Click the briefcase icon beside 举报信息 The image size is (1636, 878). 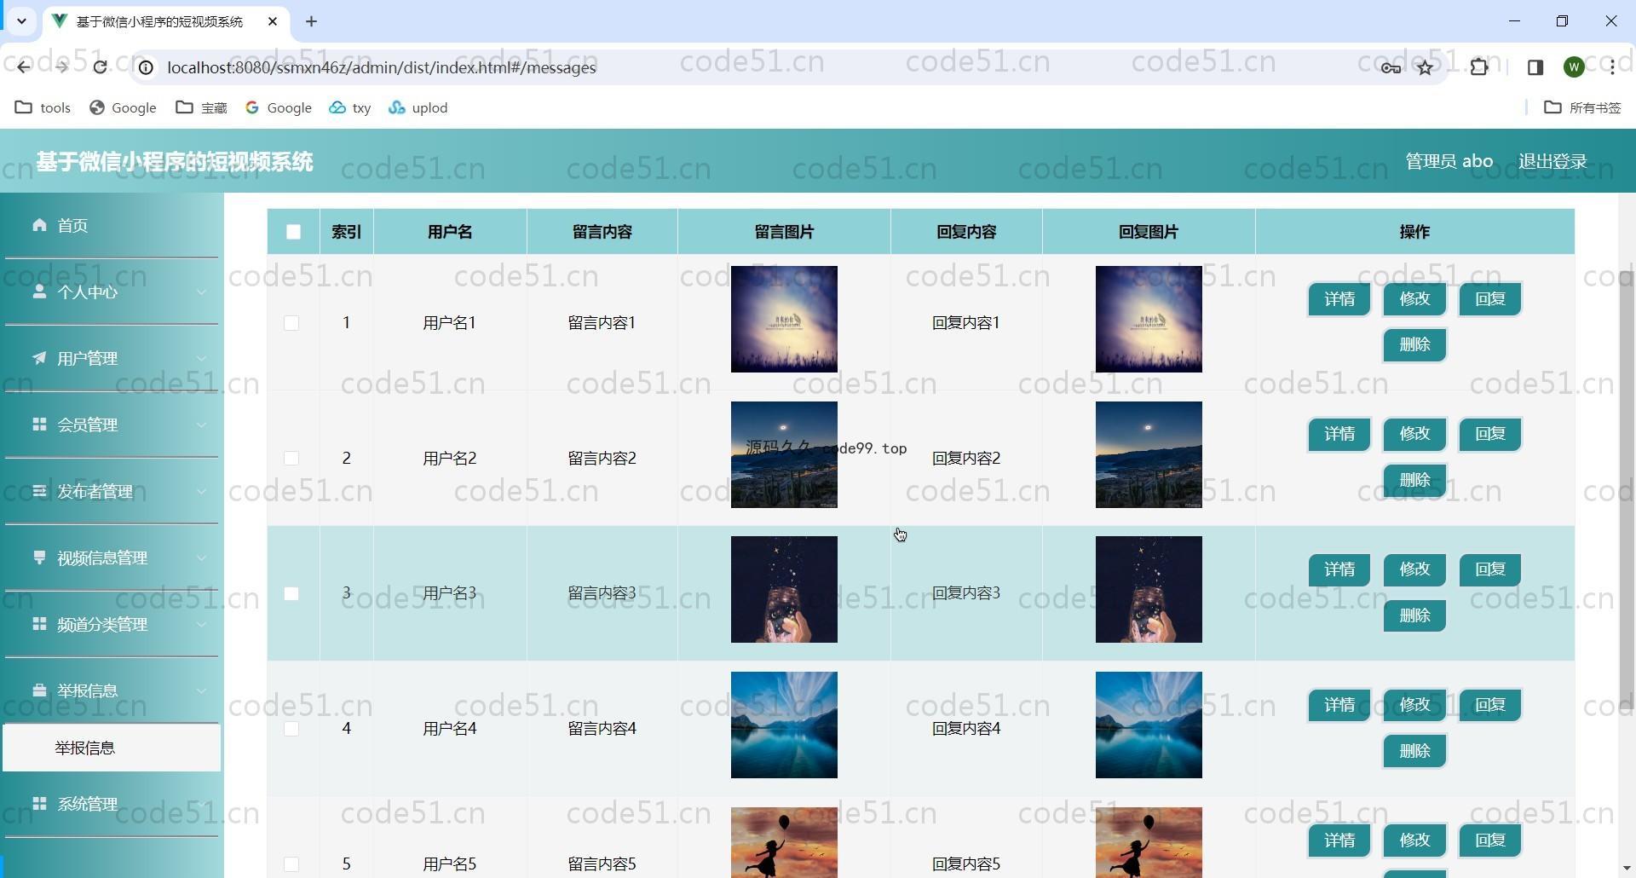39,690
